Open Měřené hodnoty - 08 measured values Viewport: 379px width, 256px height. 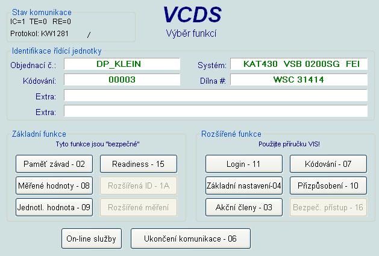pos(54,186)
